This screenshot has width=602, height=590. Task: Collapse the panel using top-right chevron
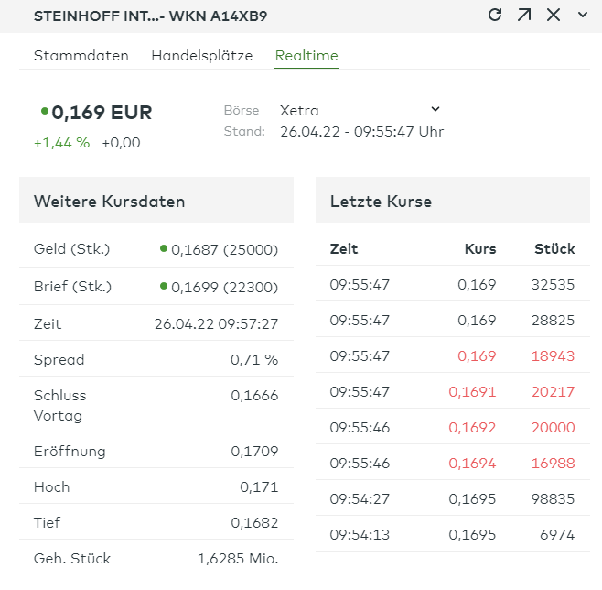583,15
